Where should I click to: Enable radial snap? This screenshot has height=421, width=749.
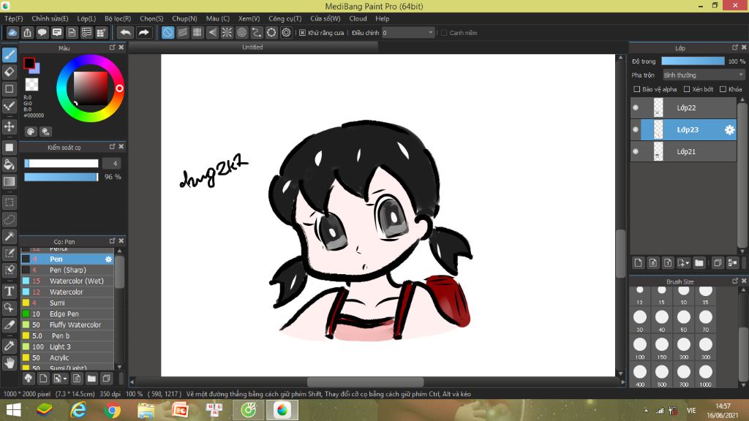(x=227, y=32)
